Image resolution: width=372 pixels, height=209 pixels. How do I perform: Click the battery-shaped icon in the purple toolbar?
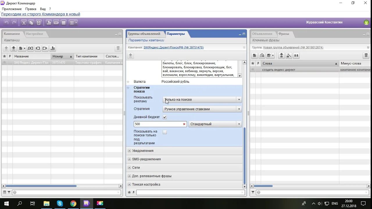[x=56, y=23]
